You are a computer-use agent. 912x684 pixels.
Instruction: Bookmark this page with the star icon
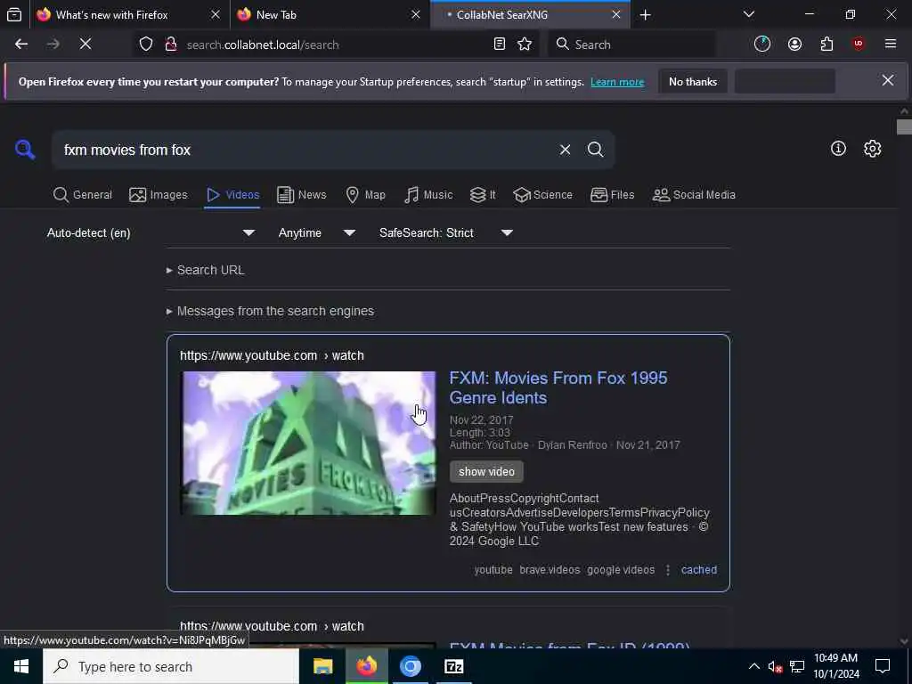[x=525, y=45]
